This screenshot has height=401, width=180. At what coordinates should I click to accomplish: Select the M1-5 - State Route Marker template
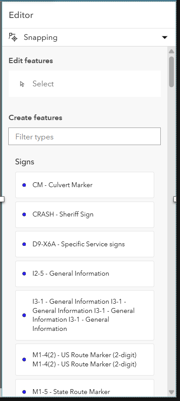85,388
